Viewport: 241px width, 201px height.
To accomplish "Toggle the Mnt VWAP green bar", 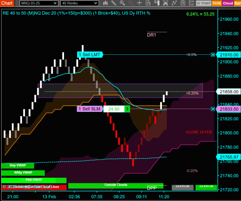I will pos(34,180).
